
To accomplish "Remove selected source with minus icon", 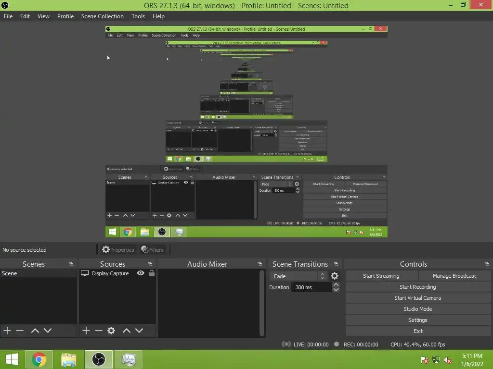I will coord(99,331).
